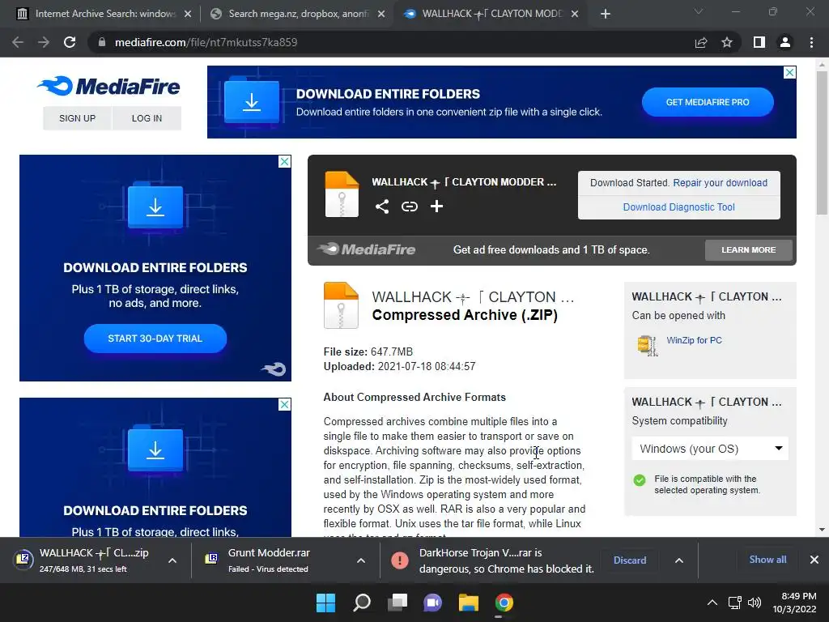Click the page vertical scrollbar thumb

[822, 143]
